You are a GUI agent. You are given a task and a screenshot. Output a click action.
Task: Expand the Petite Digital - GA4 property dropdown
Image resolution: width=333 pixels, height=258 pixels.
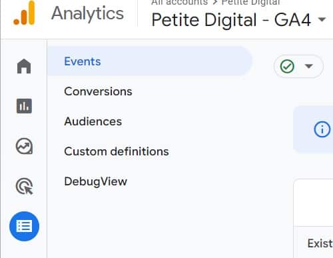[x=322, y=19]
